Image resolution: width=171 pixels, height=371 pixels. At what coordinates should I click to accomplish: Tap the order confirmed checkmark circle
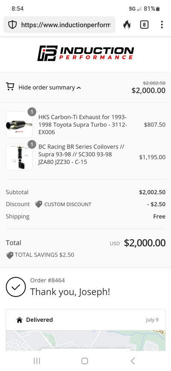pyautogui.click(x=16, y=287)
